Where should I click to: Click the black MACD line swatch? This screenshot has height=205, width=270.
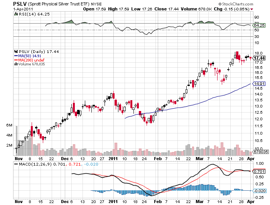click(x=16, y=164)
